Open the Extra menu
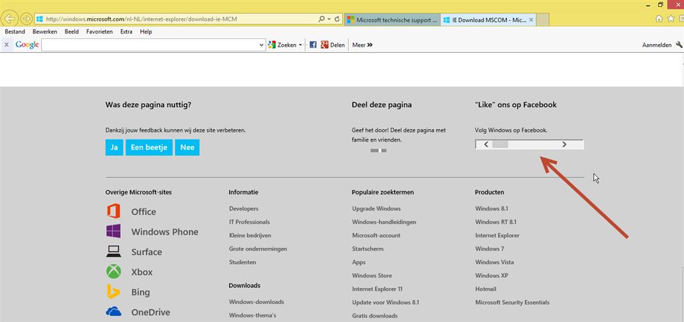684x322 pixels. (126, 32)
